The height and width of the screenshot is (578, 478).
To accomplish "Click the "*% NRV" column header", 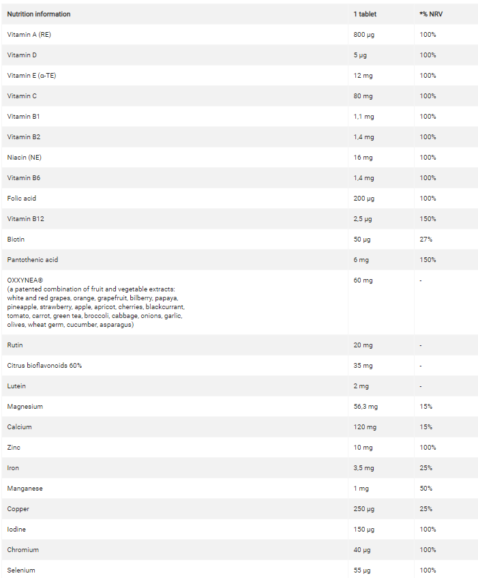I will (x=430, y=14).
